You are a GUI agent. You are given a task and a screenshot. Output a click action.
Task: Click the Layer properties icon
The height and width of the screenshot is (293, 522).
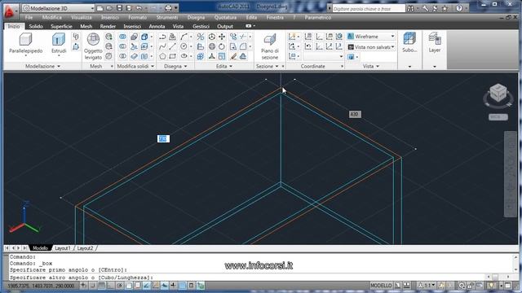click(x=435, y=38)
